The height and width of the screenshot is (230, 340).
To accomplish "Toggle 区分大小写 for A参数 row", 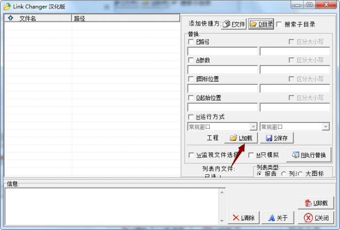I will [291, 60].
